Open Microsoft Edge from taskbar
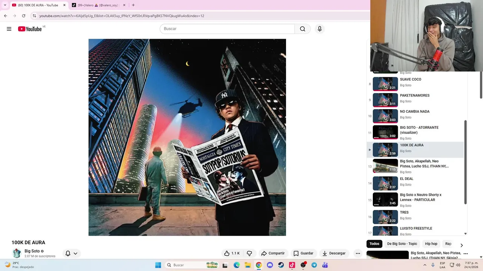The height and width of the screenshot is (271, 483). pos(237,265)
